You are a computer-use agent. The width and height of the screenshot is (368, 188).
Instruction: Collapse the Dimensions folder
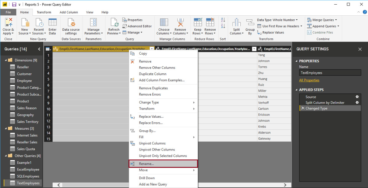coord(6,60)
